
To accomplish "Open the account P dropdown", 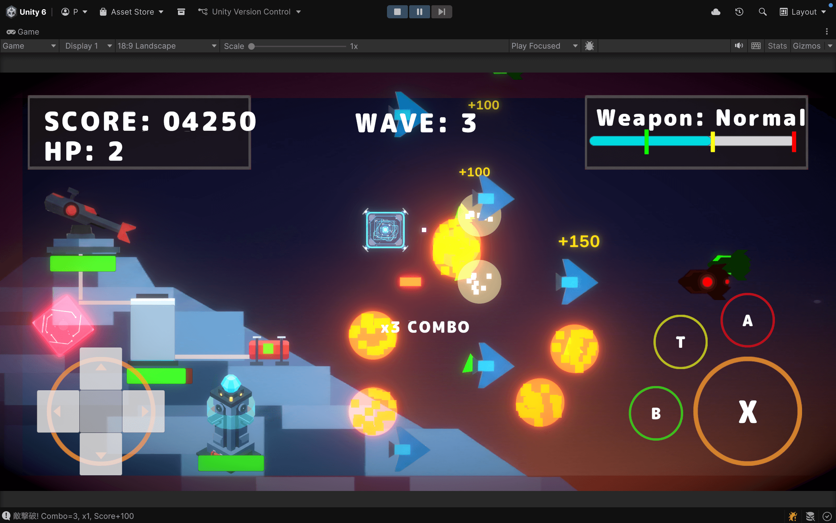I will pyautogui.click(x=74, y=12).
